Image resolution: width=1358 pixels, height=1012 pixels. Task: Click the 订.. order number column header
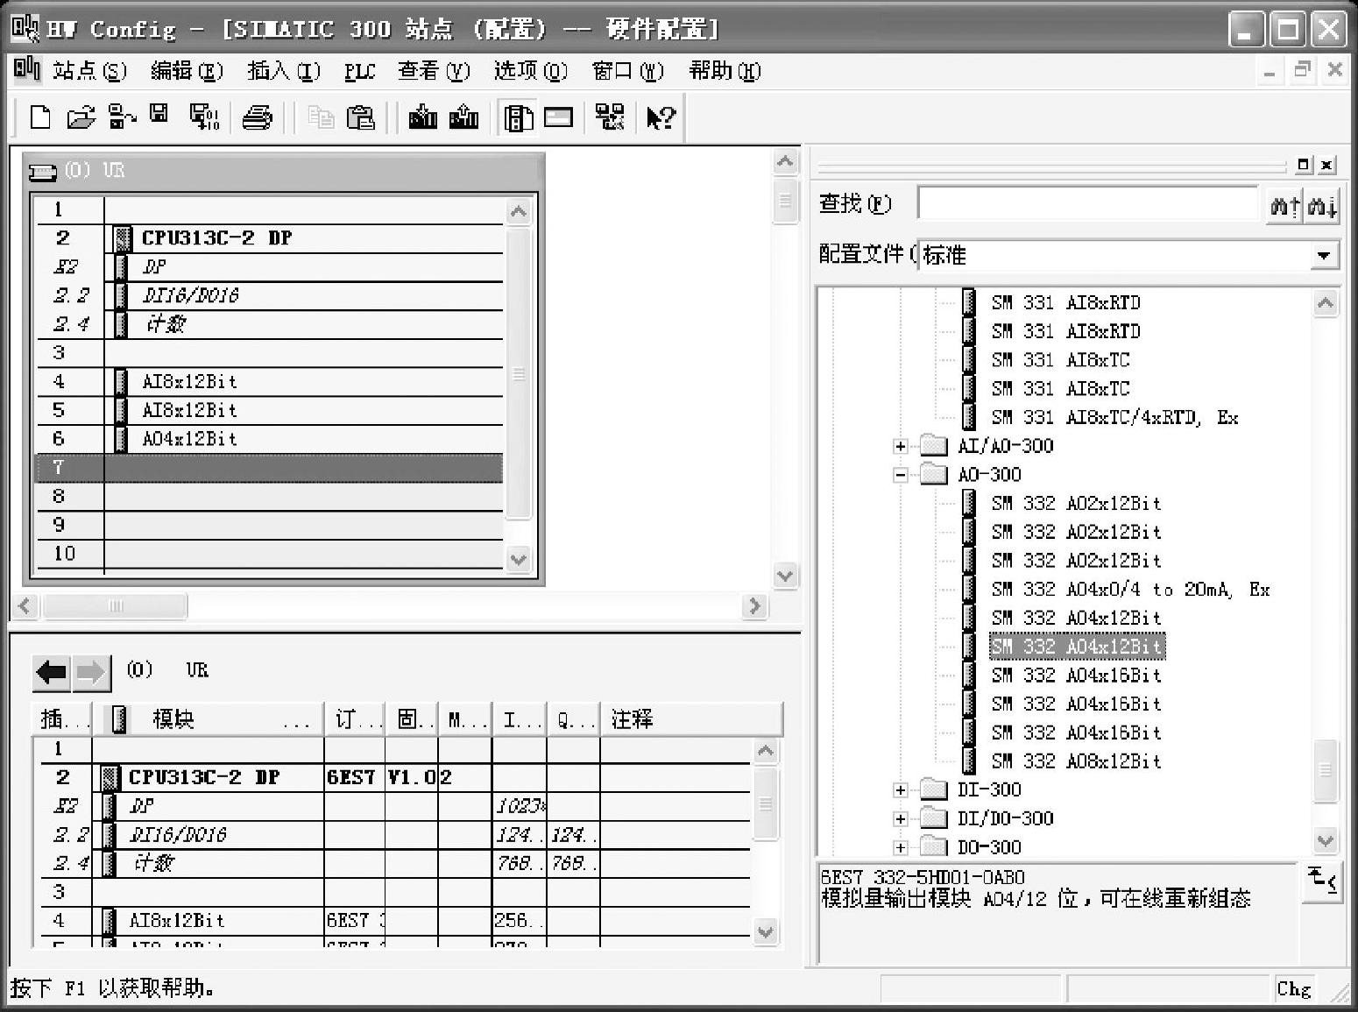(x=355, y=720)
